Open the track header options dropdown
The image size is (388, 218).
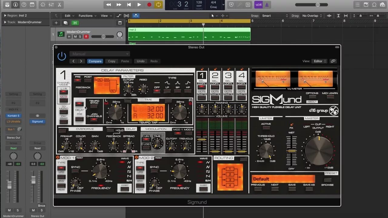pos(120,23)
